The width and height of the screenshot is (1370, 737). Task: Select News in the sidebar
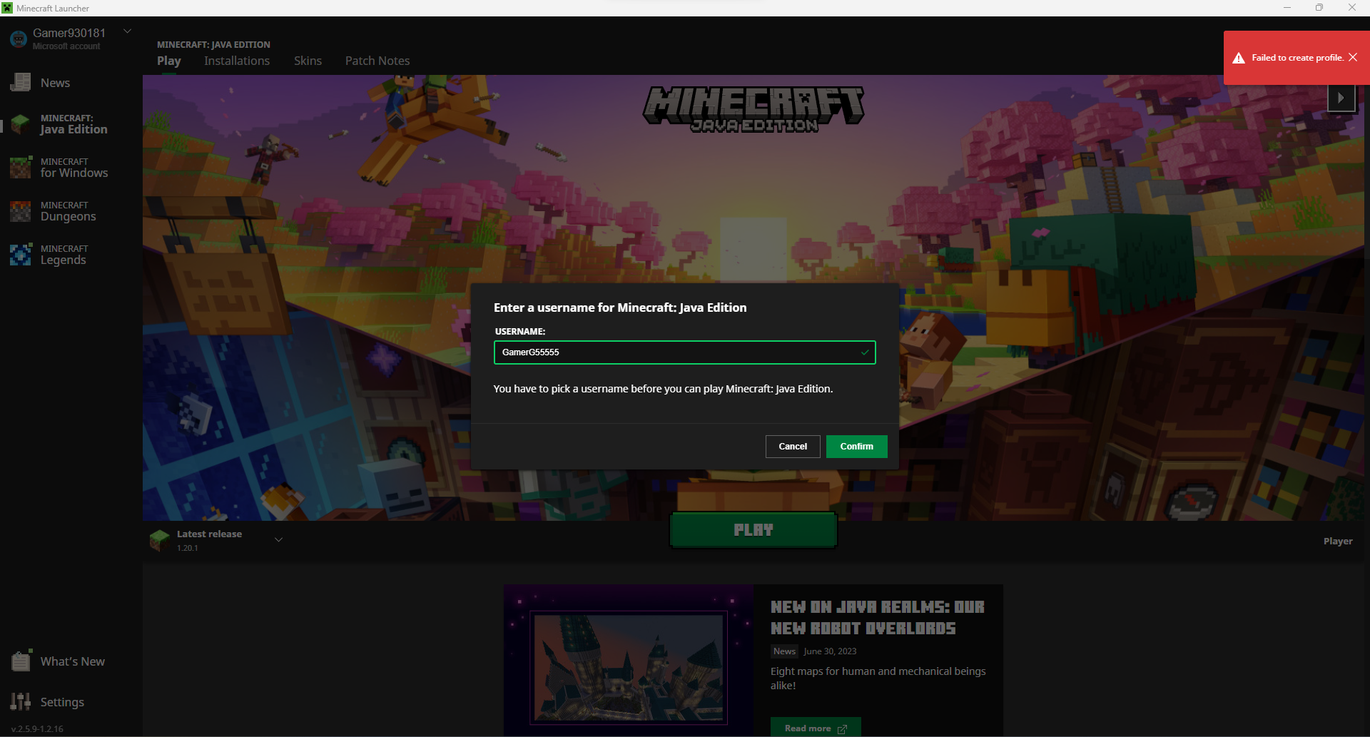click(56, 83)
